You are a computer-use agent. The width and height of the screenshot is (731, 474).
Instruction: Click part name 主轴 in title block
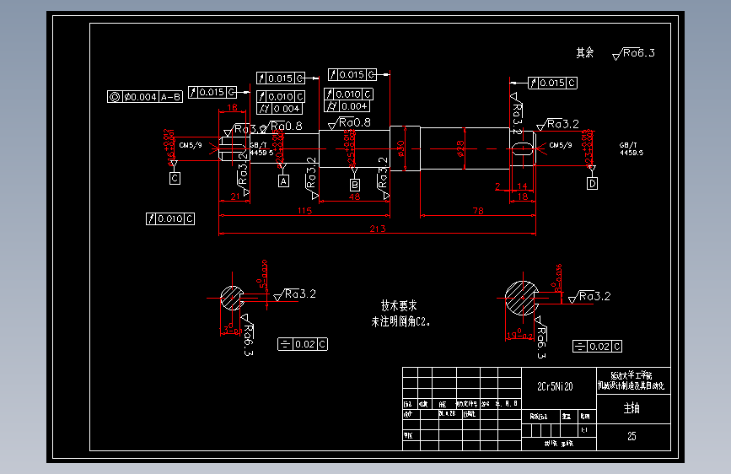coord(632,407)
